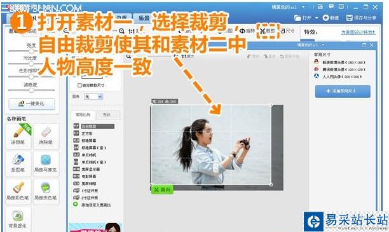This screenshot has width=389, height=232.
Task: Choose the 人人网头像 200×200 preset
Action: 338,76
